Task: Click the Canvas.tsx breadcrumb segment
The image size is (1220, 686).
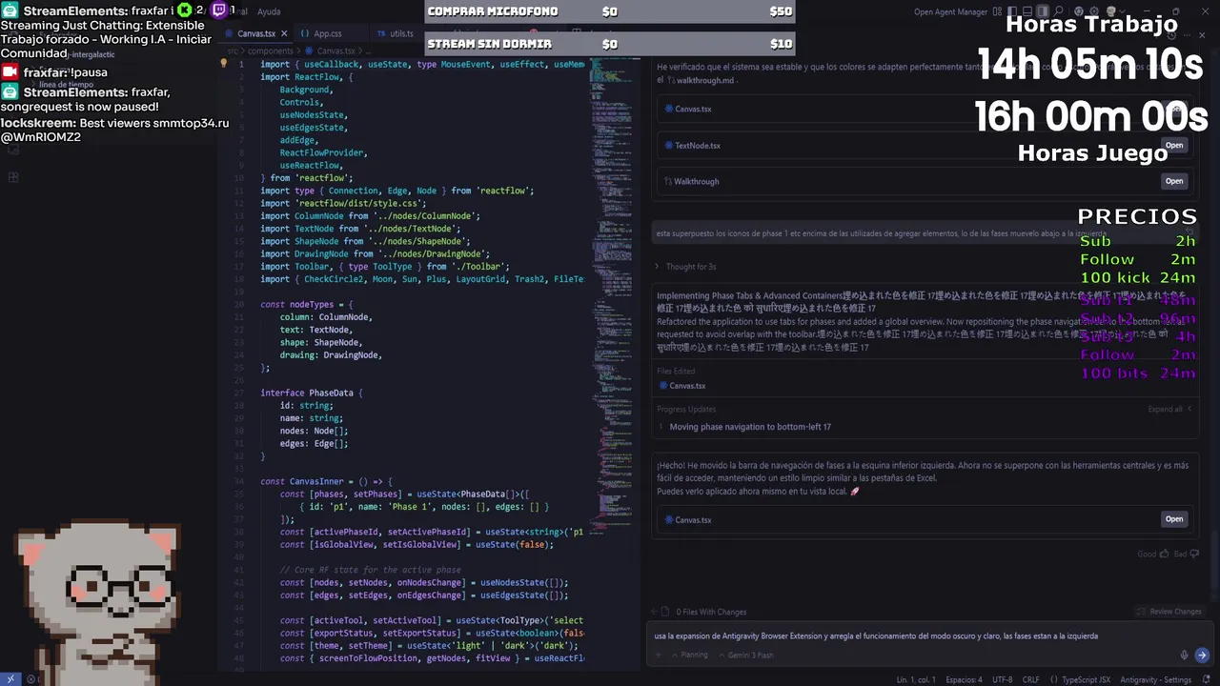Action: 331,50
